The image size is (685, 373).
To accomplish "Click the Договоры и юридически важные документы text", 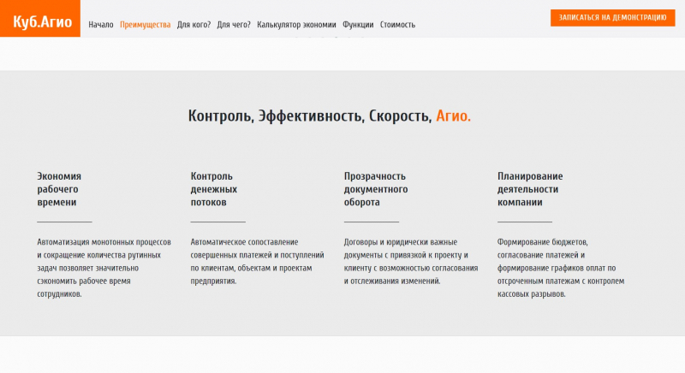I will tap(410, 261).
